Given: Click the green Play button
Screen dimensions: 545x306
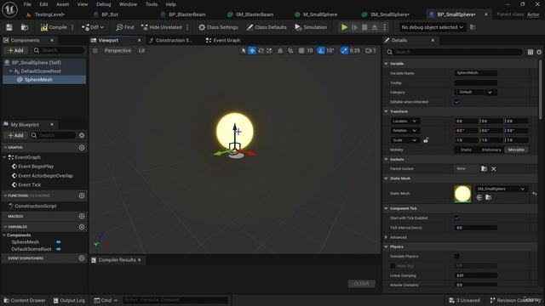Looking at the screenshot, I should click(344, 27).
